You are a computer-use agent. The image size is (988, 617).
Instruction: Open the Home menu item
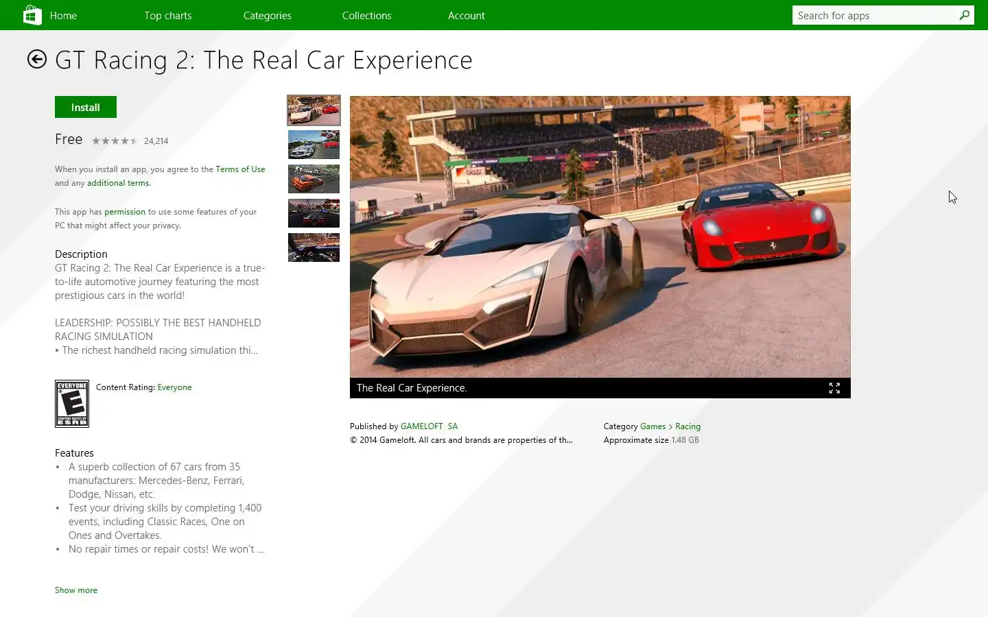click(63, 15)
